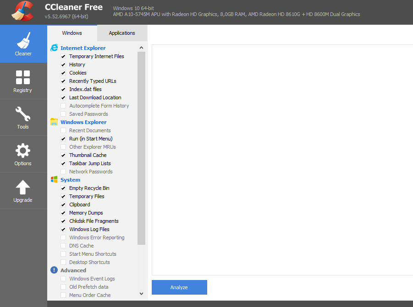Image resolution: width=413 pixels, height=307 pixels.
Task: Enable Saved Passwords cleaning
Action: coord(63,114)
